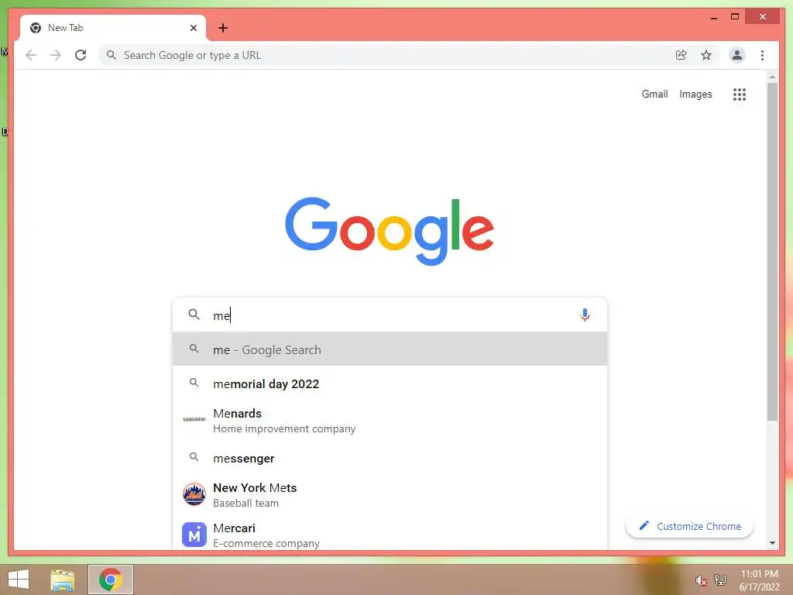
Task: Click the muted volume tray icon
Action: point(700,580)
